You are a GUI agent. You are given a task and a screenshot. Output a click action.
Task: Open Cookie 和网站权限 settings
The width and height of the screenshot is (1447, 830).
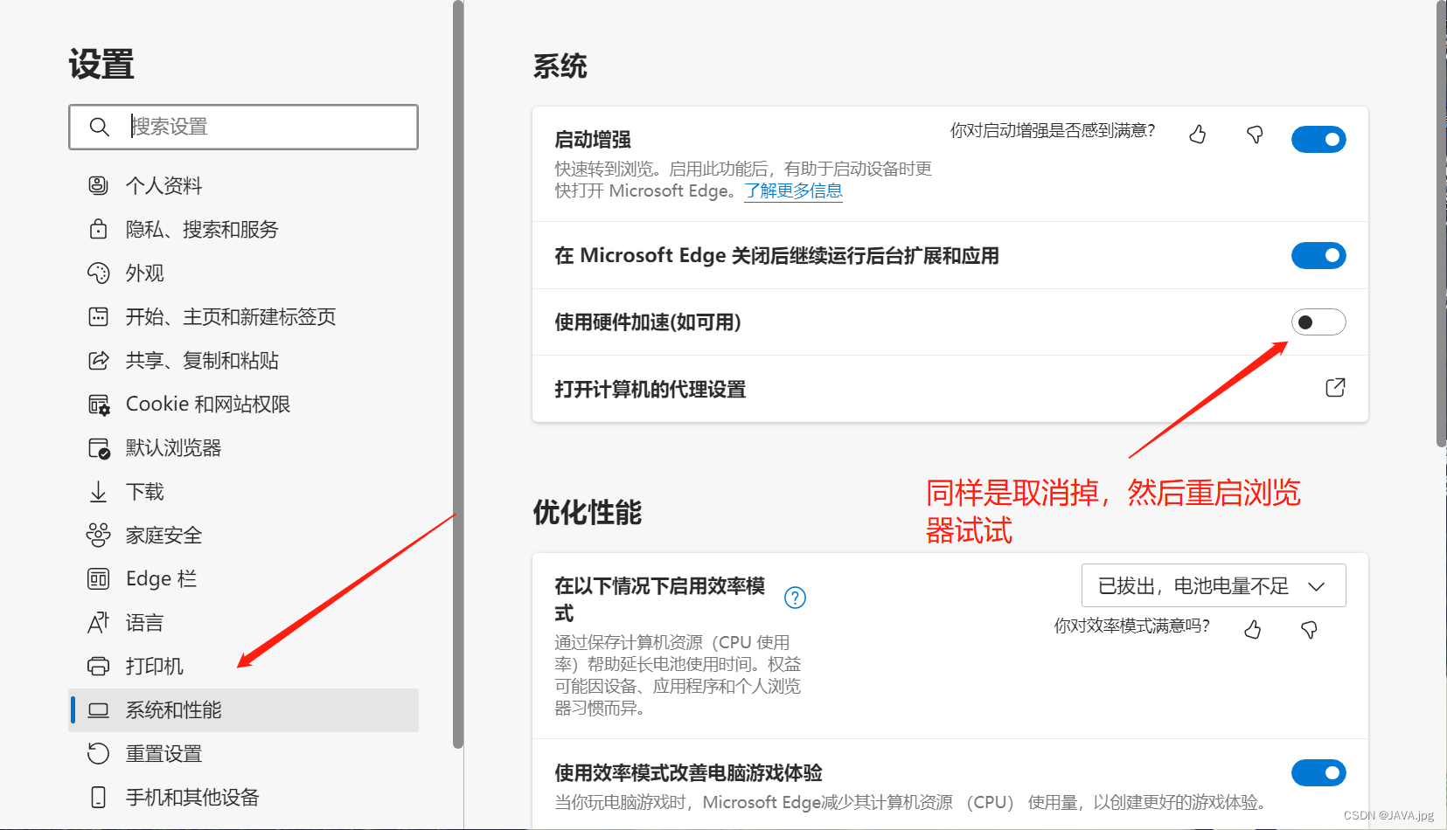[244, 404]
